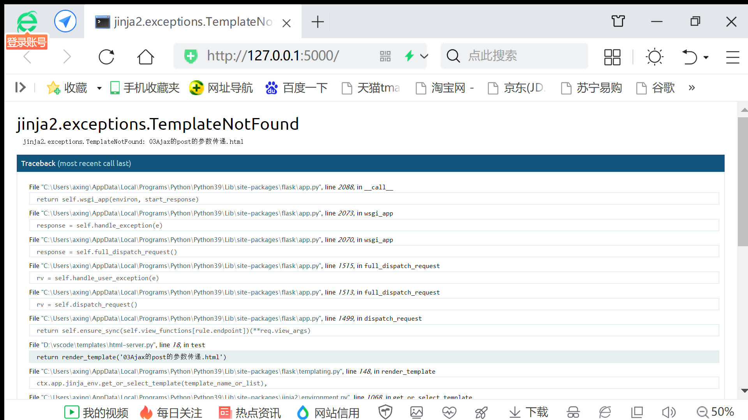Toggle the sidebar expand icon on bookmarks bar
The height and width of the screenshot is (420, 748).
tap(20, 87)
